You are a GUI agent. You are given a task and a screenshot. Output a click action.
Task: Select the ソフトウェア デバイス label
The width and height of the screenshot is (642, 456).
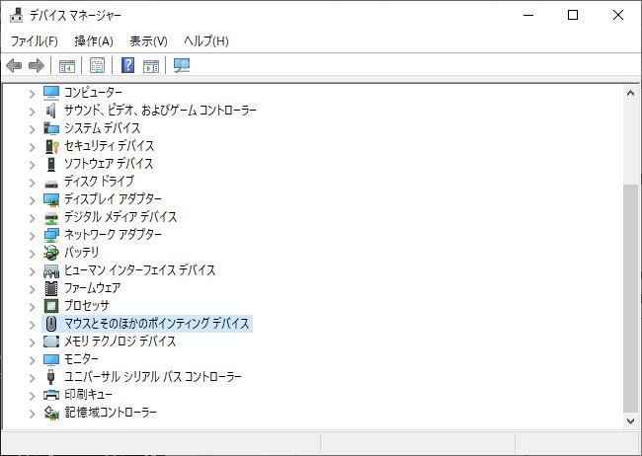pos(109,164)
